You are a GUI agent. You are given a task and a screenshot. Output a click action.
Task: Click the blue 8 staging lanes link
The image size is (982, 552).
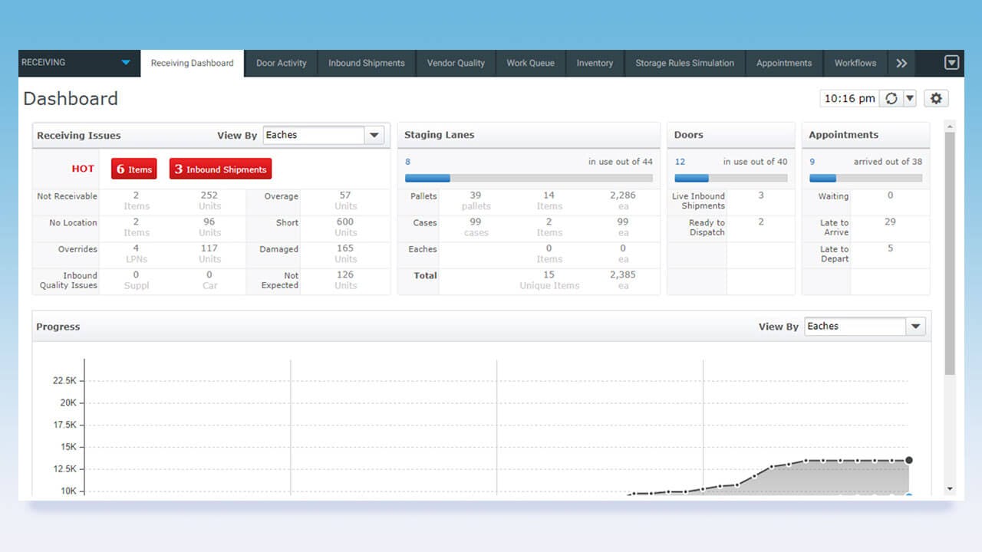[x=406, y=161]
